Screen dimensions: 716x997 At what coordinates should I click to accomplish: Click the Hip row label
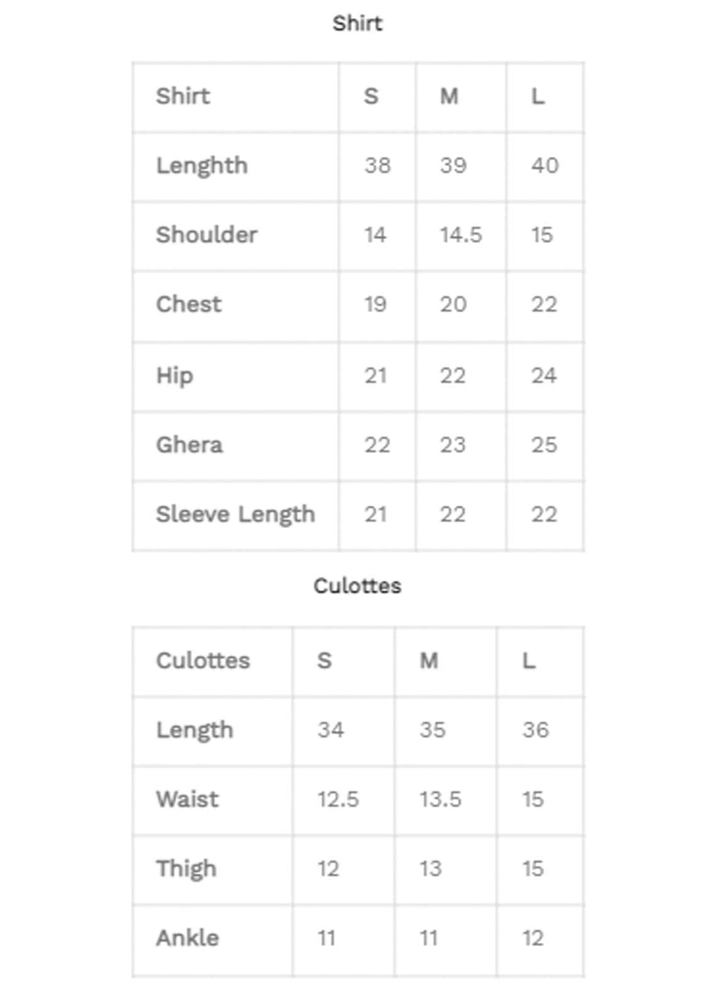174,375
